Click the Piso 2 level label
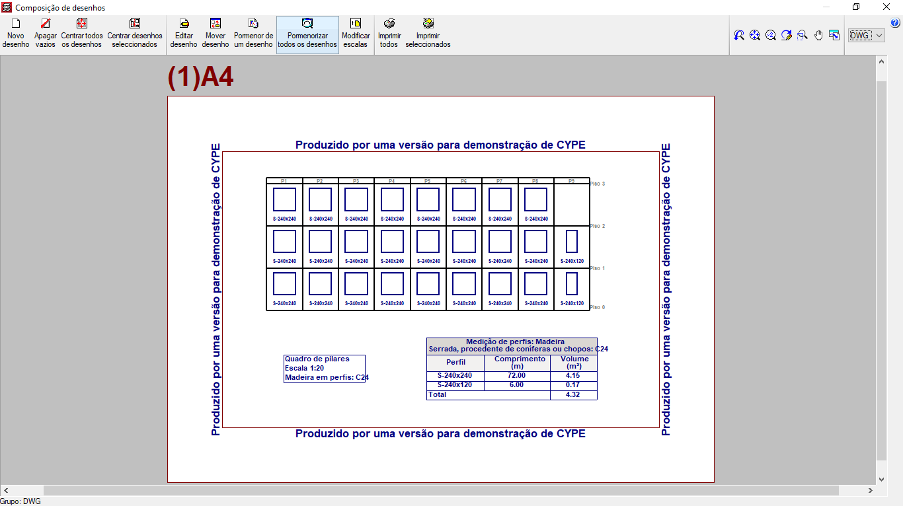The image size is (903, 506). 598,226
